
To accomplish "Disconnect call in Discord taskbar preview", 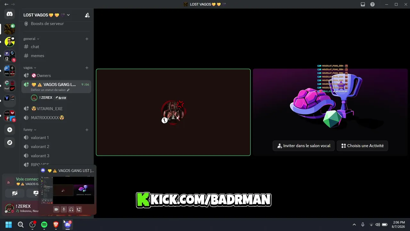I will pyautogui.click(x=79, y=210).
